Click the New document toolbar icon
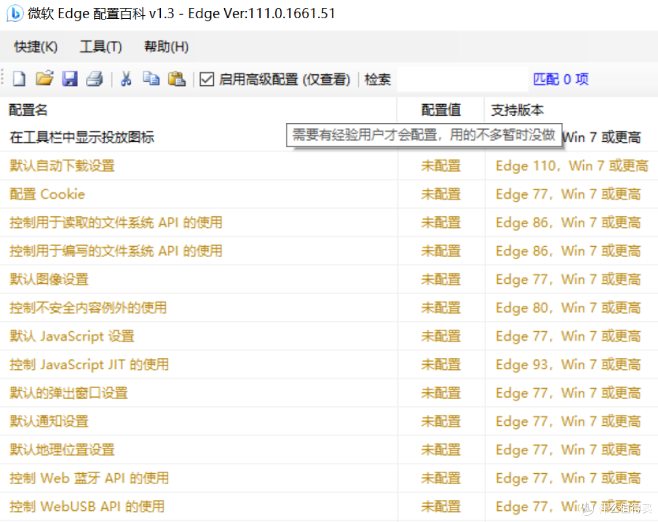 pyautogui.click(x=19, y=79)
